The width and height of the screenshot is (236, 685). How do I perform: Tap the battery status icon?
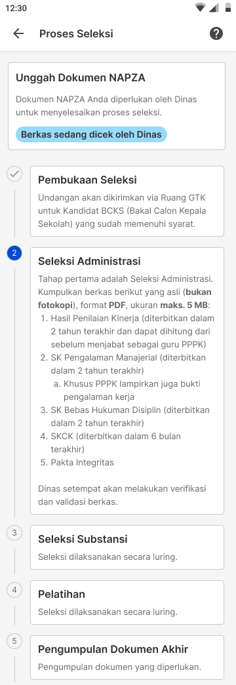(x=227, y=7)
